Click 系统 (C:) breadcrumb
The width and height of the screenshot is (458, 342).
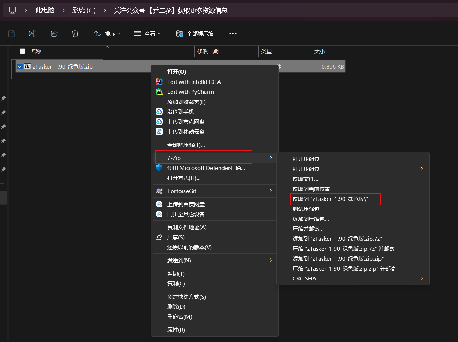click(x=84, y=10)
